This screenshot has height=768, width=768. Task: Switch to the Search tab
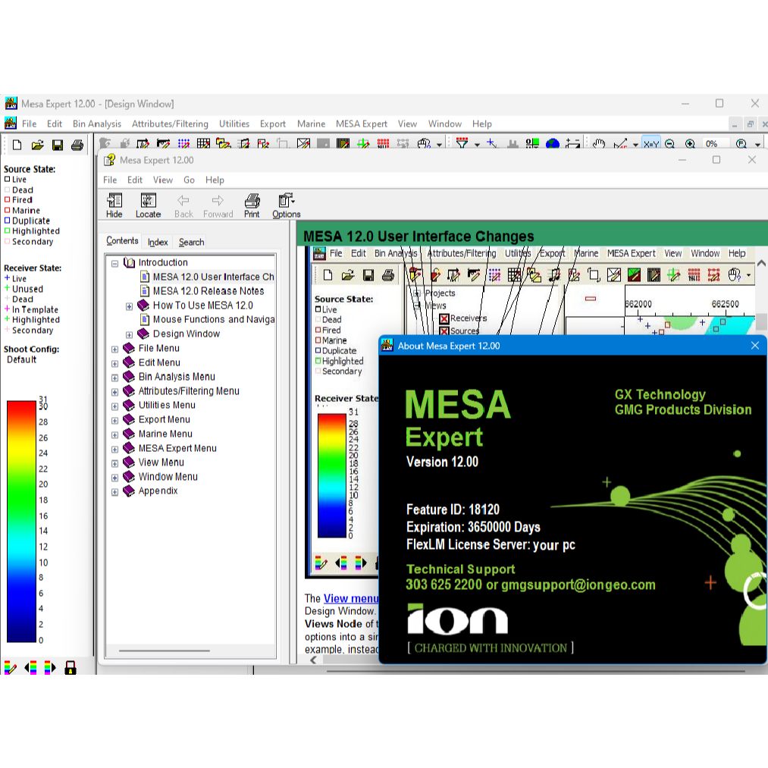(191, 242)
